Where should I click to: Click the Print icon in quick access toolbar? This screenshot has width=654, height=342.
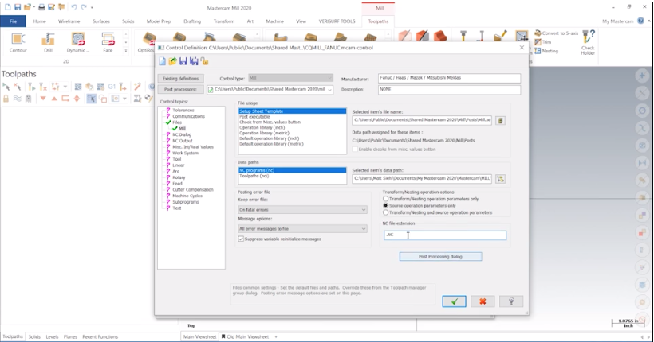click(41, 7)
